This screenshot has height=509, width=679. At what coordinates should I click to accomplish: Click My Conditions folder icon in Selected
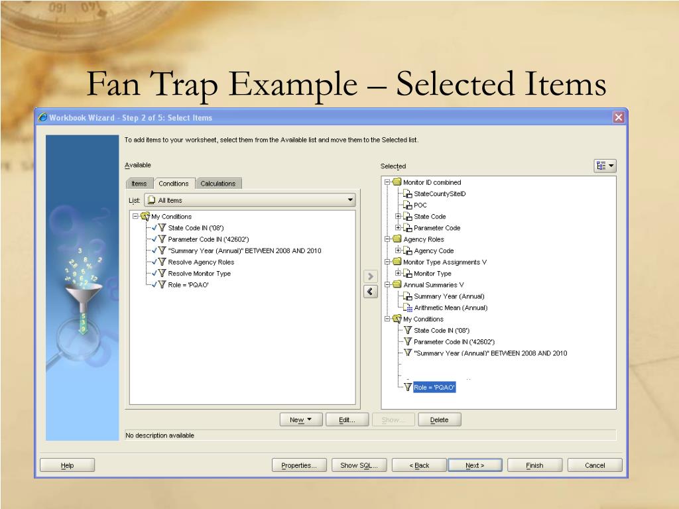coord(397,319)
